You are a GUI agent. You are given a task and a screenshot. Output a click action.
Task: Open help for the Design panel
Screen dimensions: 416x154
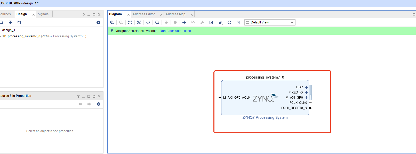84,15
